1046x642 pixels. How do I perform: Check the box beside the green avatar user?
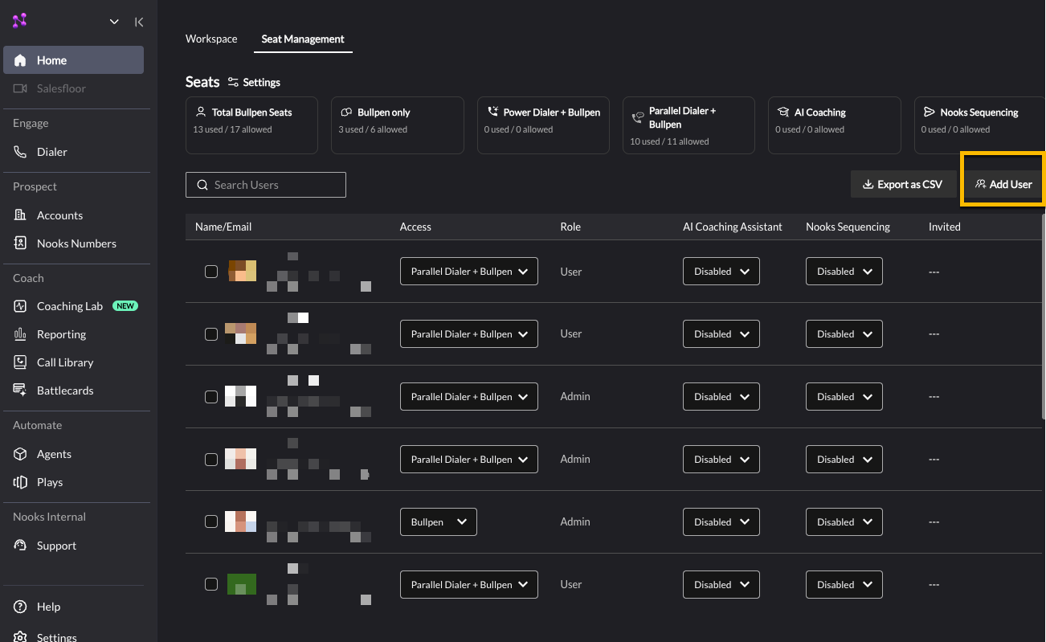tap(211, 584)
